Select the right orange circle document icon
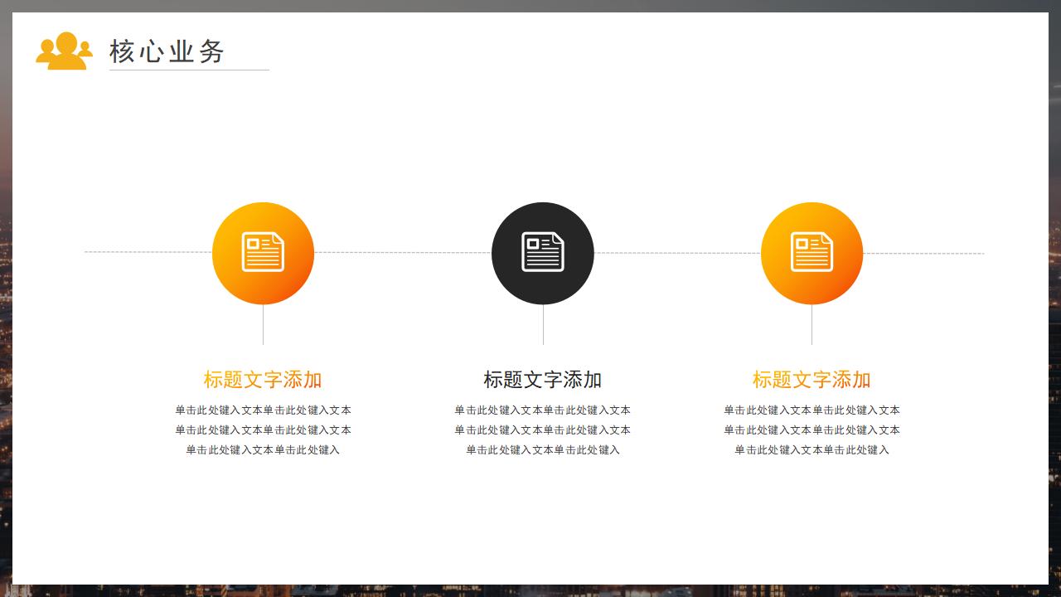1061x597 pixels. pyautogui.click(x=811, y=253)
